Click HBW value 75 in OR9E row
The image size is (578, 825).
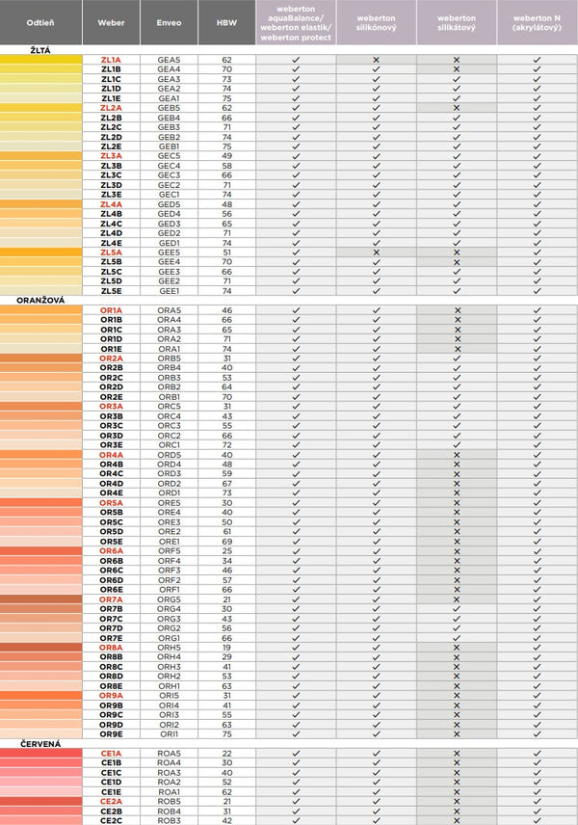[226, 734]
